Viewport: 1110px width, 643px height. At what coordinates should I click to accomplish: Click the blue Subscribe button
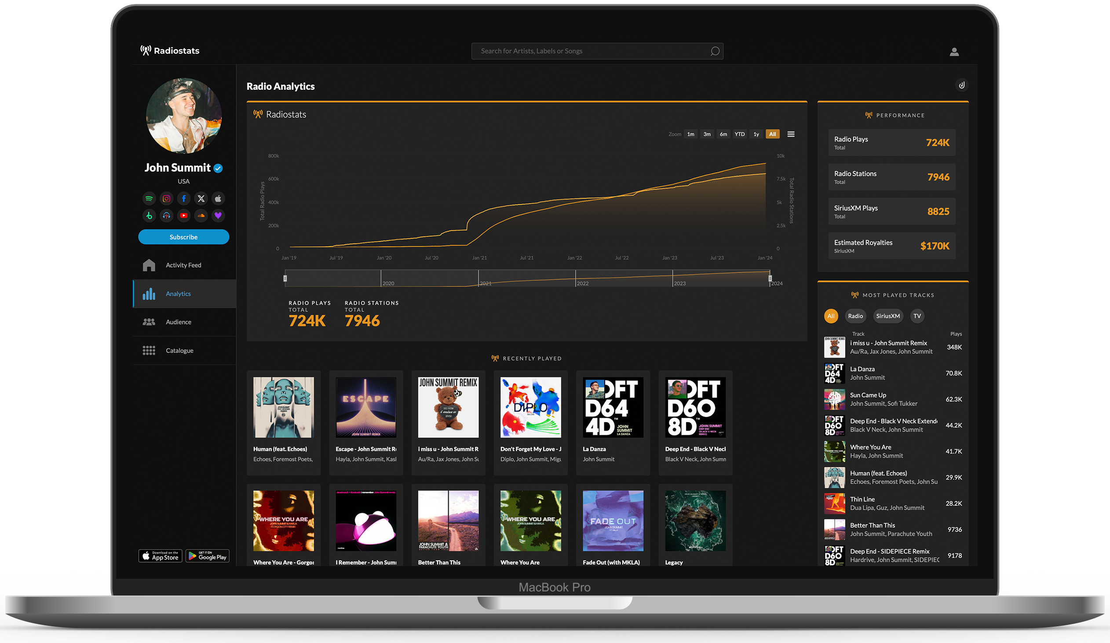[x=184, y=237]
